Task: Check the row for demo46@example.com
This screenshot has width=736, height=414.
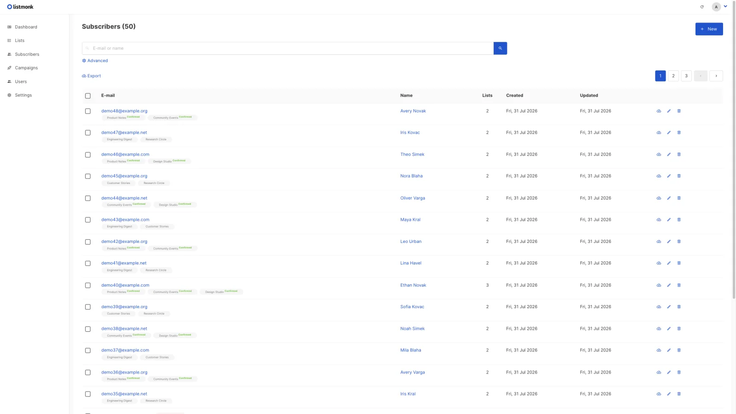Action: pyautogui.click(x=88, y=155)
